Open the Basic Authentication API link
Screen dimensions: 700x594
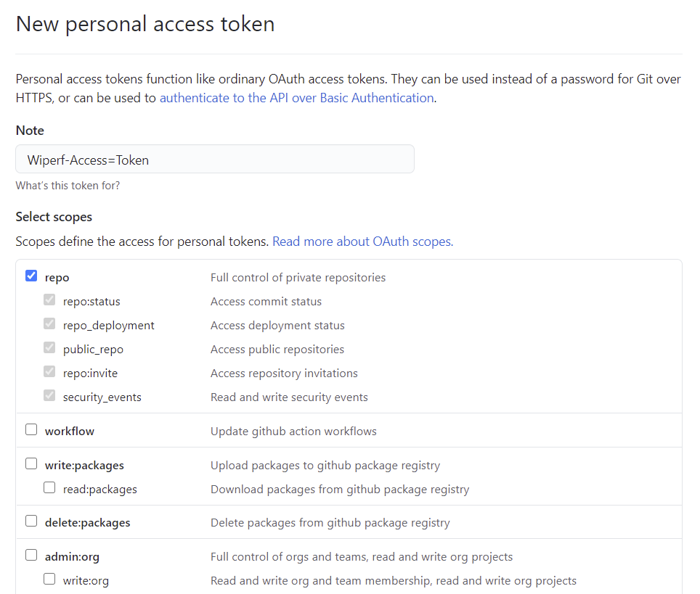pos(296,98)
